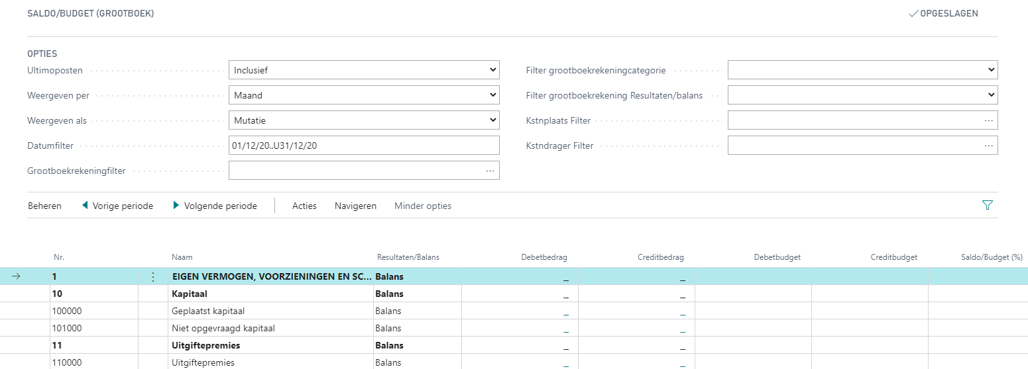Expand the Ultimoposten dropdown
Screen dimensions: 1028x369
point(363,70)
